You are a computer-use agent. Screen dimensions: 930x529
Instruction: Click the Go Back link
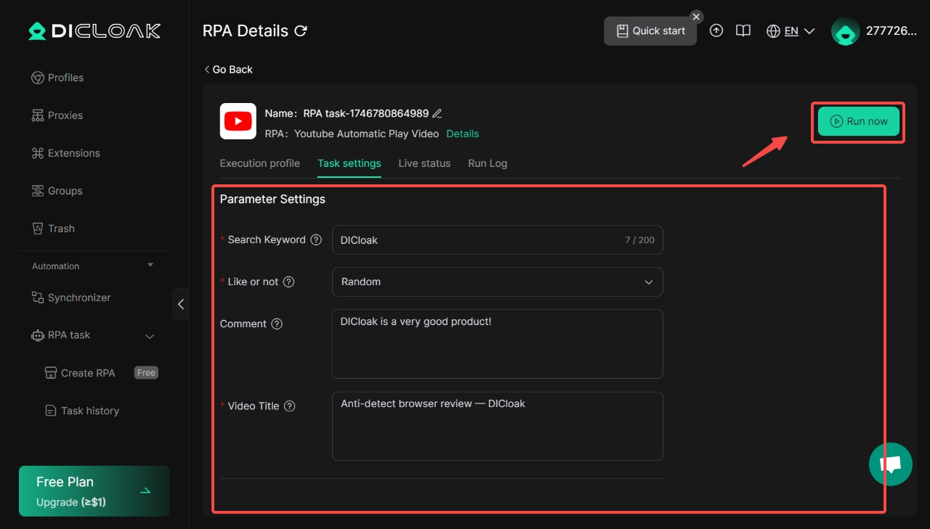228,70
